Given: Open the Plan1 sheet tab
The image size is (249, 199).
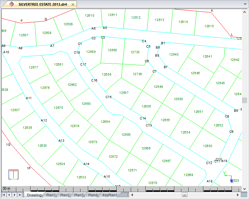Looking at the screenshot, I should pos(51,195).
